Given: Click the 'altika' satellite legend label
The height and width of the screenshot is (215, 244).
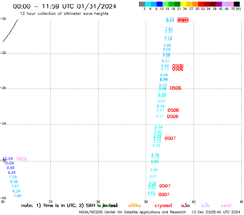Looking at the screenshot, I should tap(135, 205).
